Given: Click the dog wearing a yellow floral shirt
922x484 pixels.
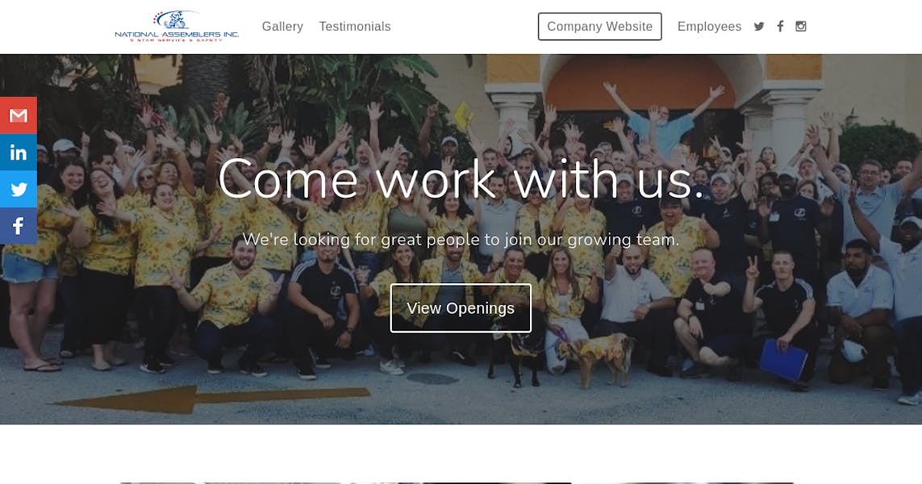Looking at the screenshot, I should coord(595,356).
